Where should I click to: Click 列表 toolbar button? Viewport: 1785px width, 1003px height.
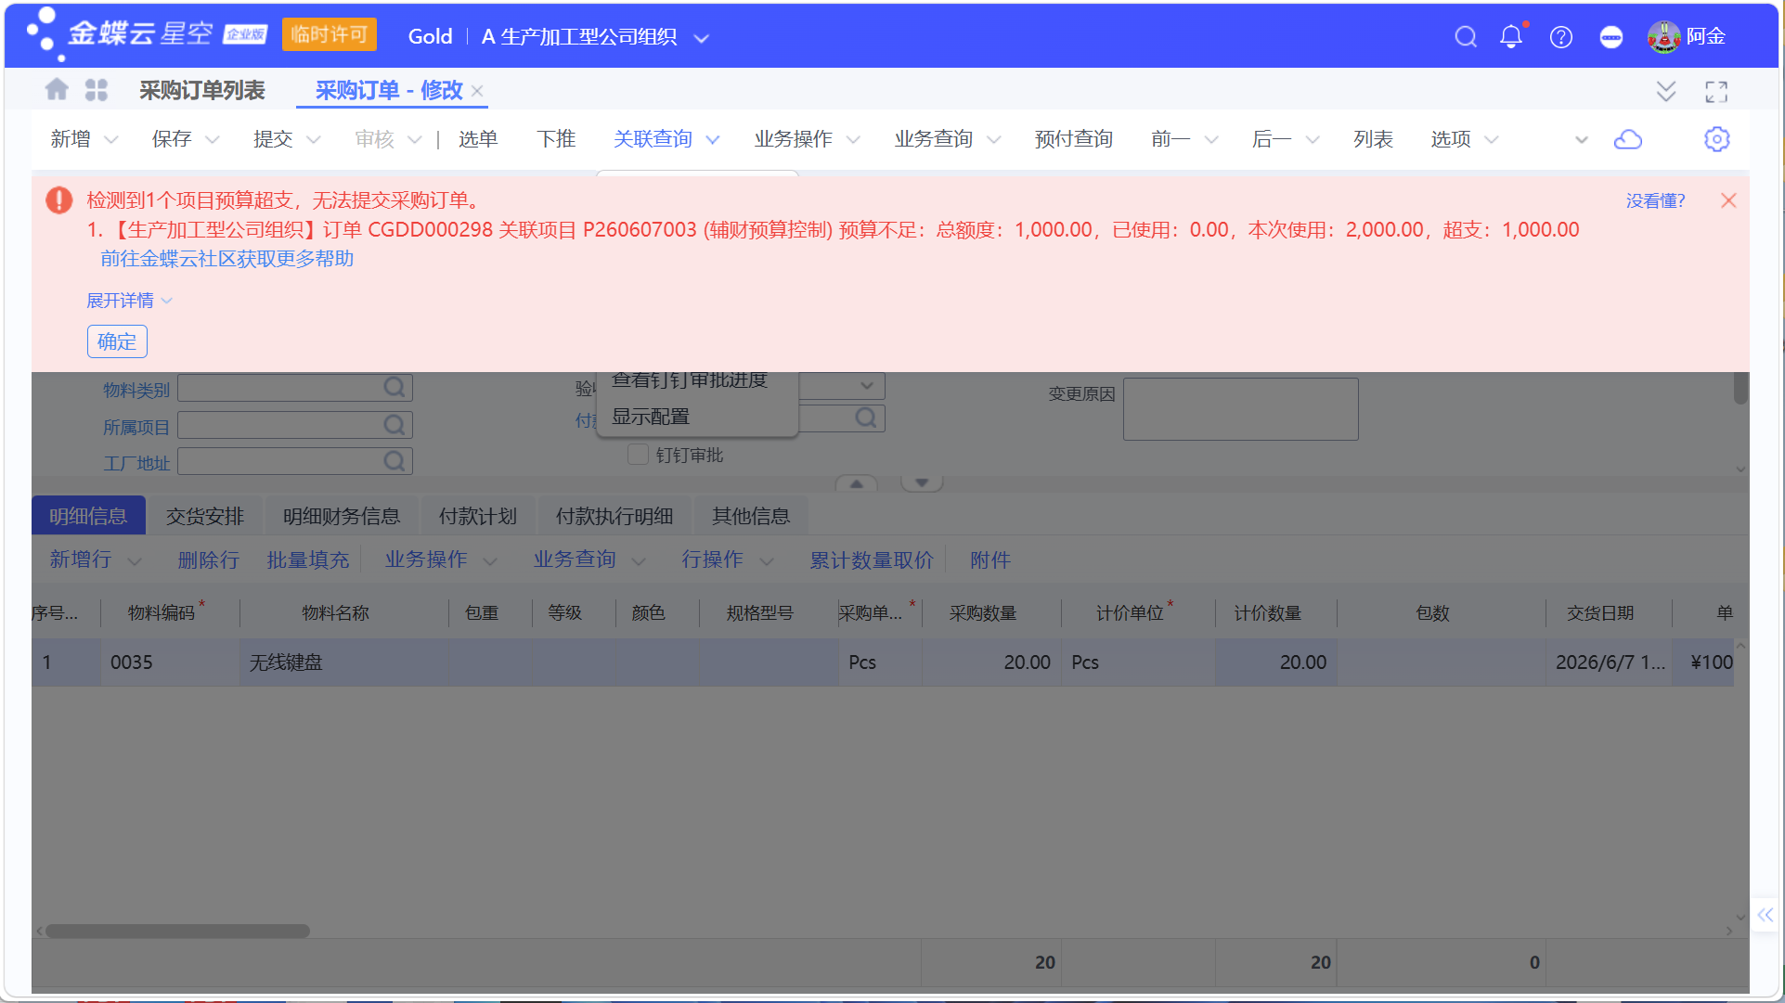click(x=1373, y=139)
